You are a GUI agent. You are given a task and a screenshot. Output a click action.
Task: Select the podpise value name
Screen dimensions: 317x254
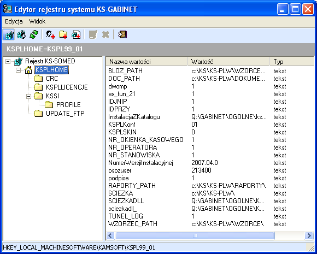pyautogui.click(x=119, y=178)
